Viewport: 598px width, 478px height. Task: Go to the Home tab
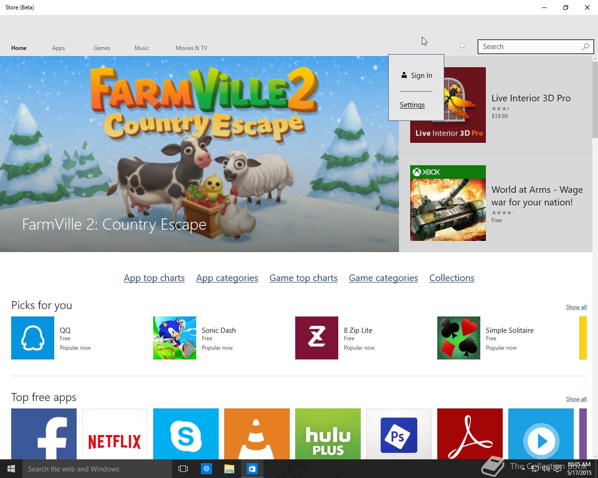click(x=19, y=48)
